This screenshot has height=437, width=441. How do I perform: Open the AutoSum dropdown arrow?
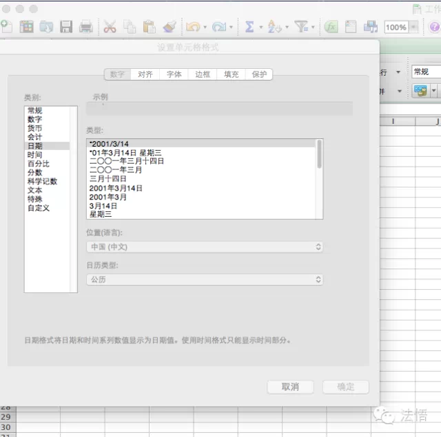tap(261, 28)
